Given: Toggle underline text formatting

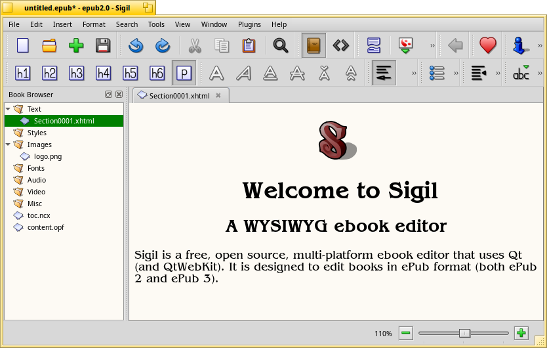Looking at the screenshot, I should pyautogui.click(x=270, y=74).
